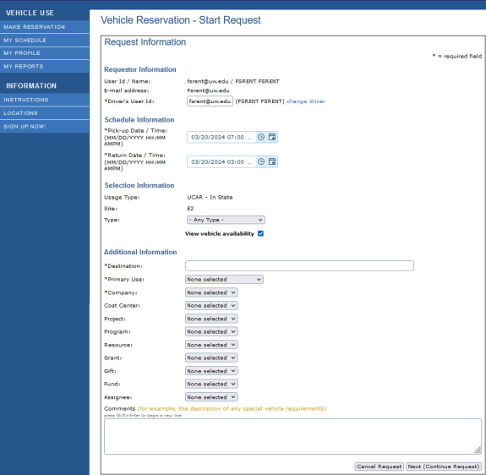Open the vehicle Type dropdown
This screenshot has width=486, height=475.
pos(226,220)
